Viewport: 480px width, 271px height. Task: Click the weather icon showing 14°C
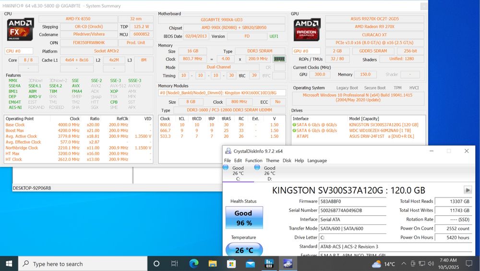pos(376,264)
